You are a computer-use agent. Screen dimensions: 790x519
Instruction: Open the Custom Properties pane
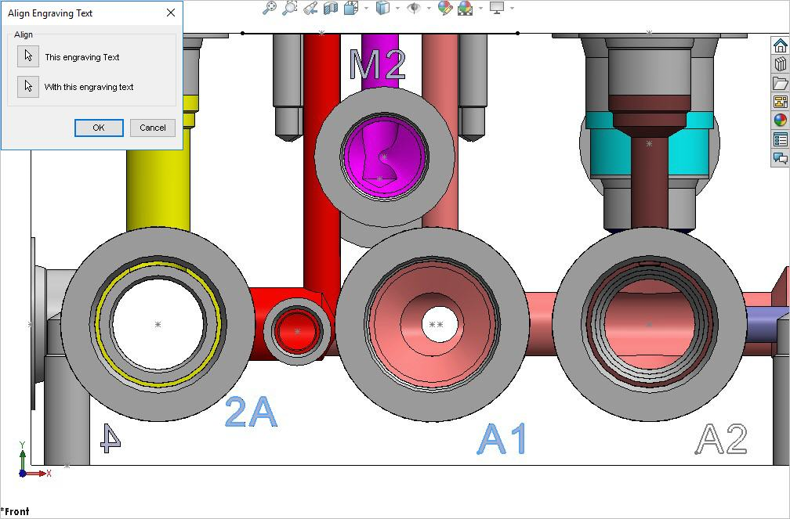tap(780, 140)
